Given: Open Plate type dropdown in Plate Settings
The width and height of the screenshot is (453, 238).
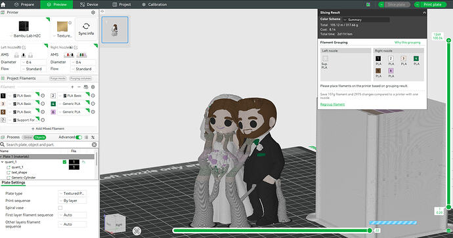Looking at the screenshot, I should click(x=72, y=193).
